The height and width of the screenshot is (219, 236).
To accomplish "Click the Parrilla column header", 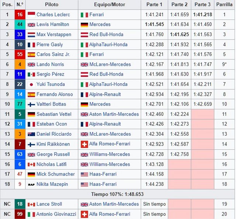I will tap(224, 4).
